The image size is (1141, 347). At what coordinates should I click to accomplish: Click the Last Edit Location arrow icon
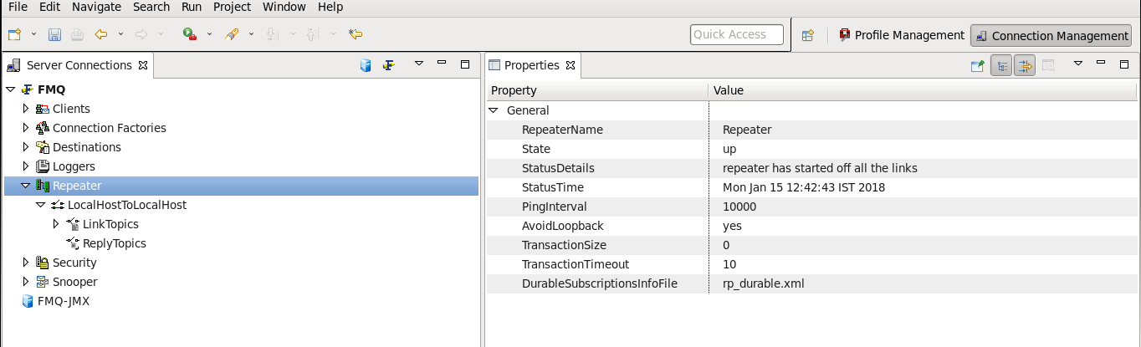[x=356, y=35]
